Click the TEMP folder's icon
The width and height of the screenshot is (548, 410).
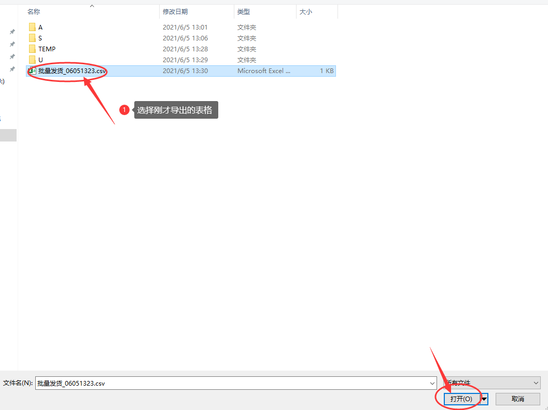pyautogui.click(x=32, y=49)
